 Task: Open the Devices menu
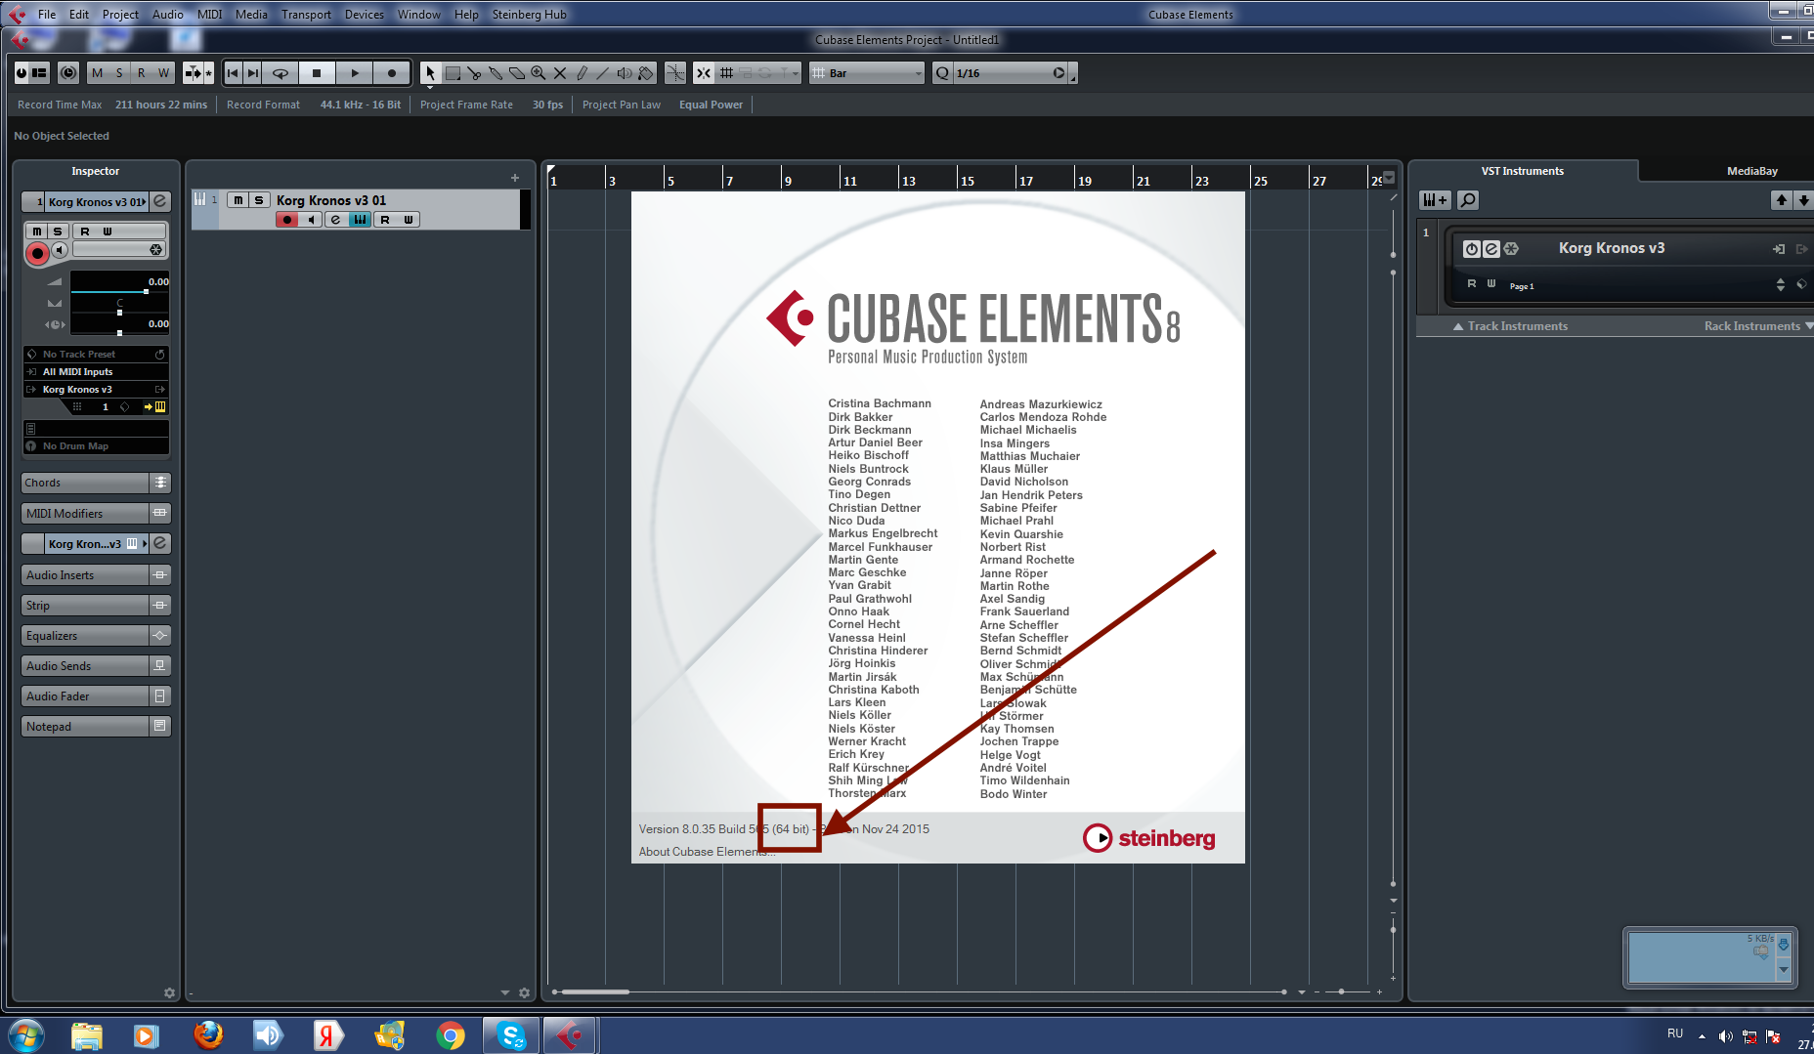[364, 15]
